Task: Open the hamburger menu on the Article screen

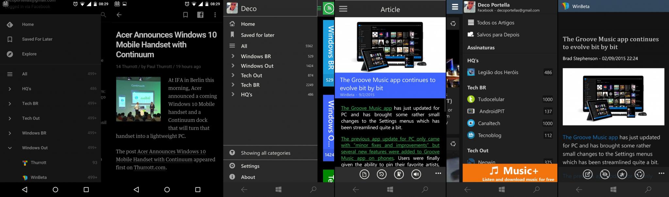Action: (343, 9)
